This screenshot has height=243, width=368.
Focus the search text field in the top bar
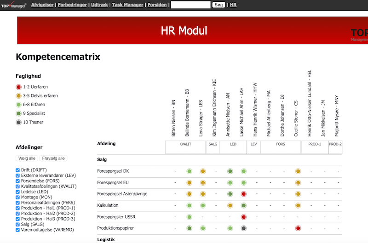[190, 5]
